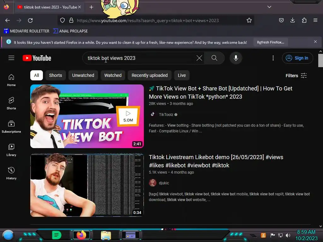
Task: Click the scrollbar down arrow
Action: tap(320, 226)
